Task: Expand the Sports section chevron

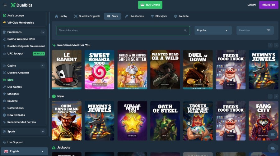Action: point(43,131)
